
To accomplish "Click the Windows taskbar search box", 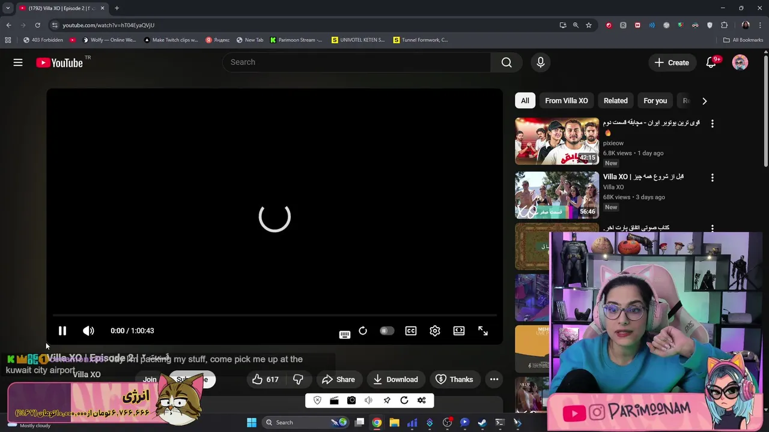I will (306, 422).
